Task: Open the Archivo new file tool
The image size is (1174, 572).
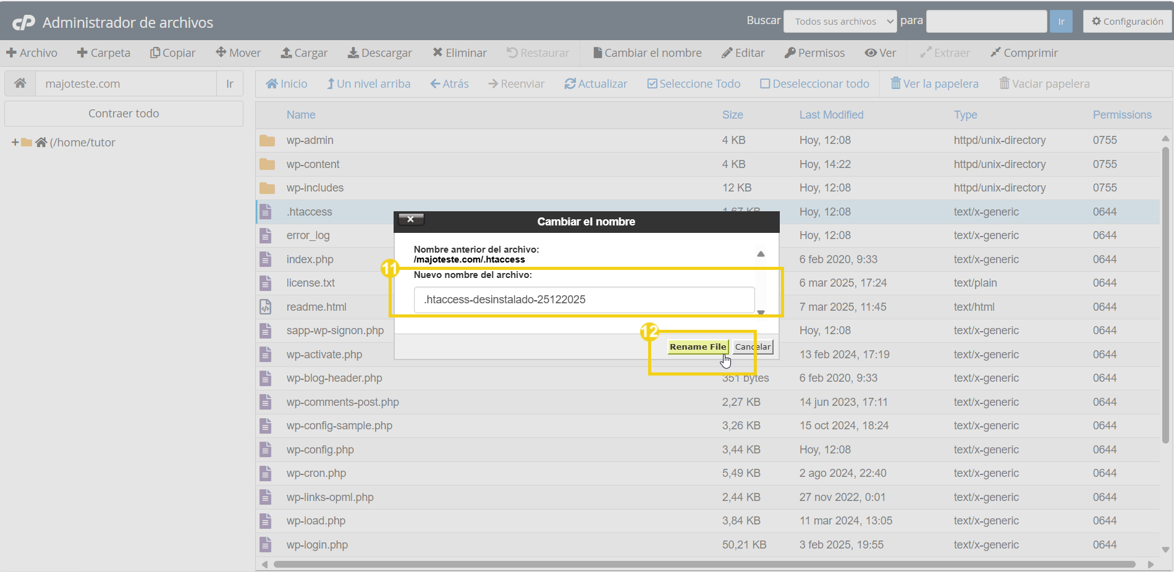Action: click(32, 53)
